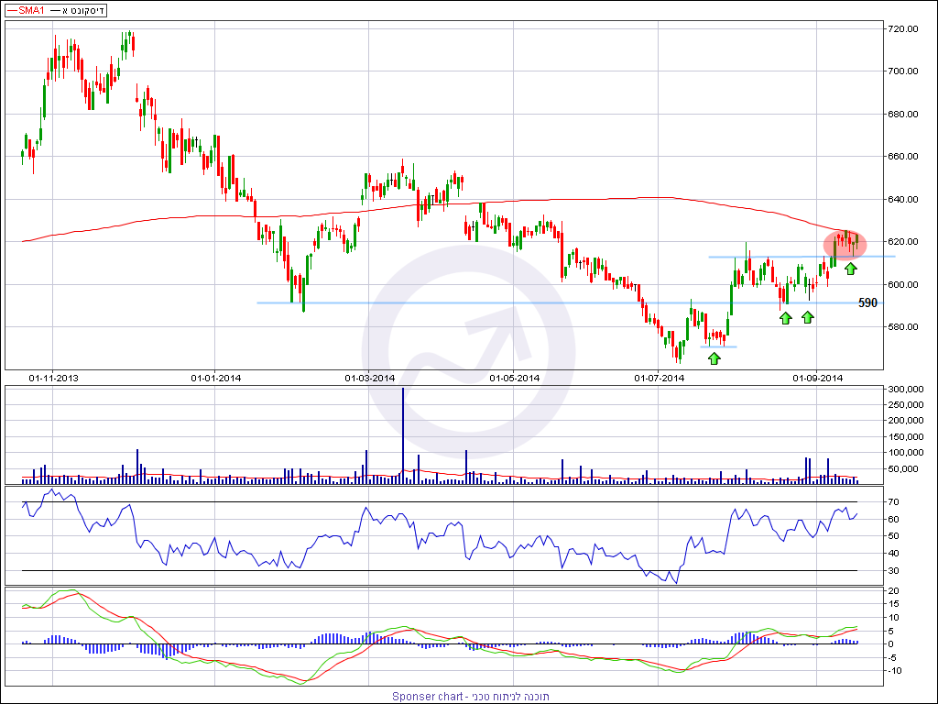Click the left green arrow of the August pair
Screen dimensions: 938x704
(x=785, y=317)
